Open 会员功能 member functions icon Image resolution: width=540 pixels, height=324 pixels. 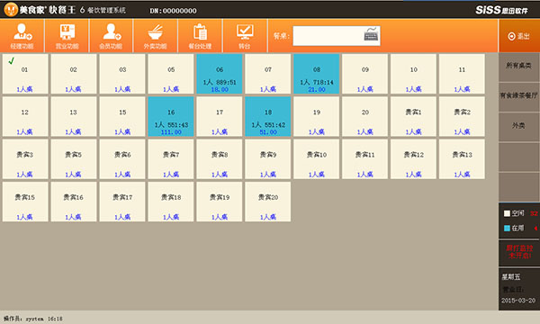coord(112,36)
